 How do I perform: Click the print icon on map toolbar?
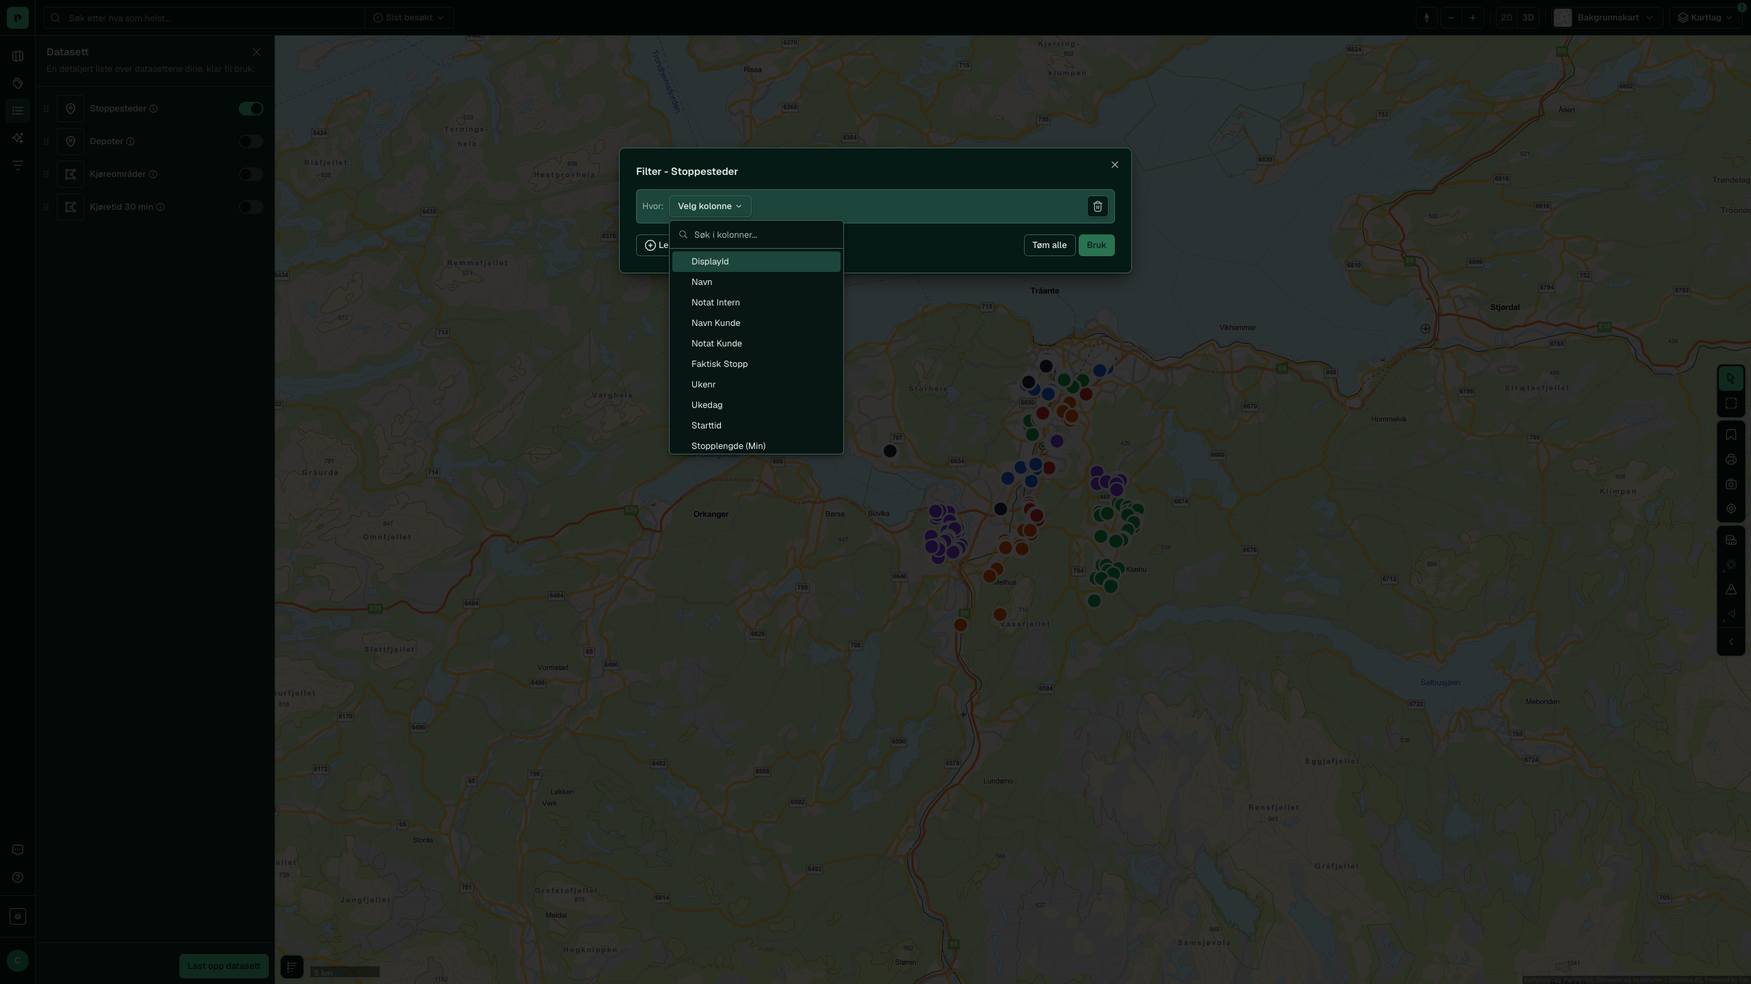(x=1730, y=459)
